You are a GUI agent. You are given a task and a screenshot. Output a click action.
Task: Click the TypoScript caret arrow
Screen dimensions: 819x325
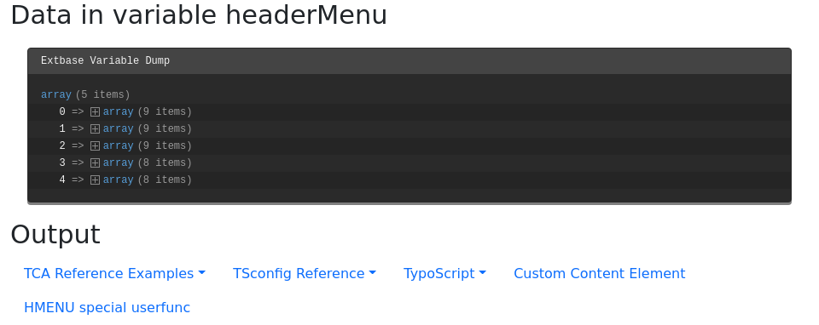483,273
